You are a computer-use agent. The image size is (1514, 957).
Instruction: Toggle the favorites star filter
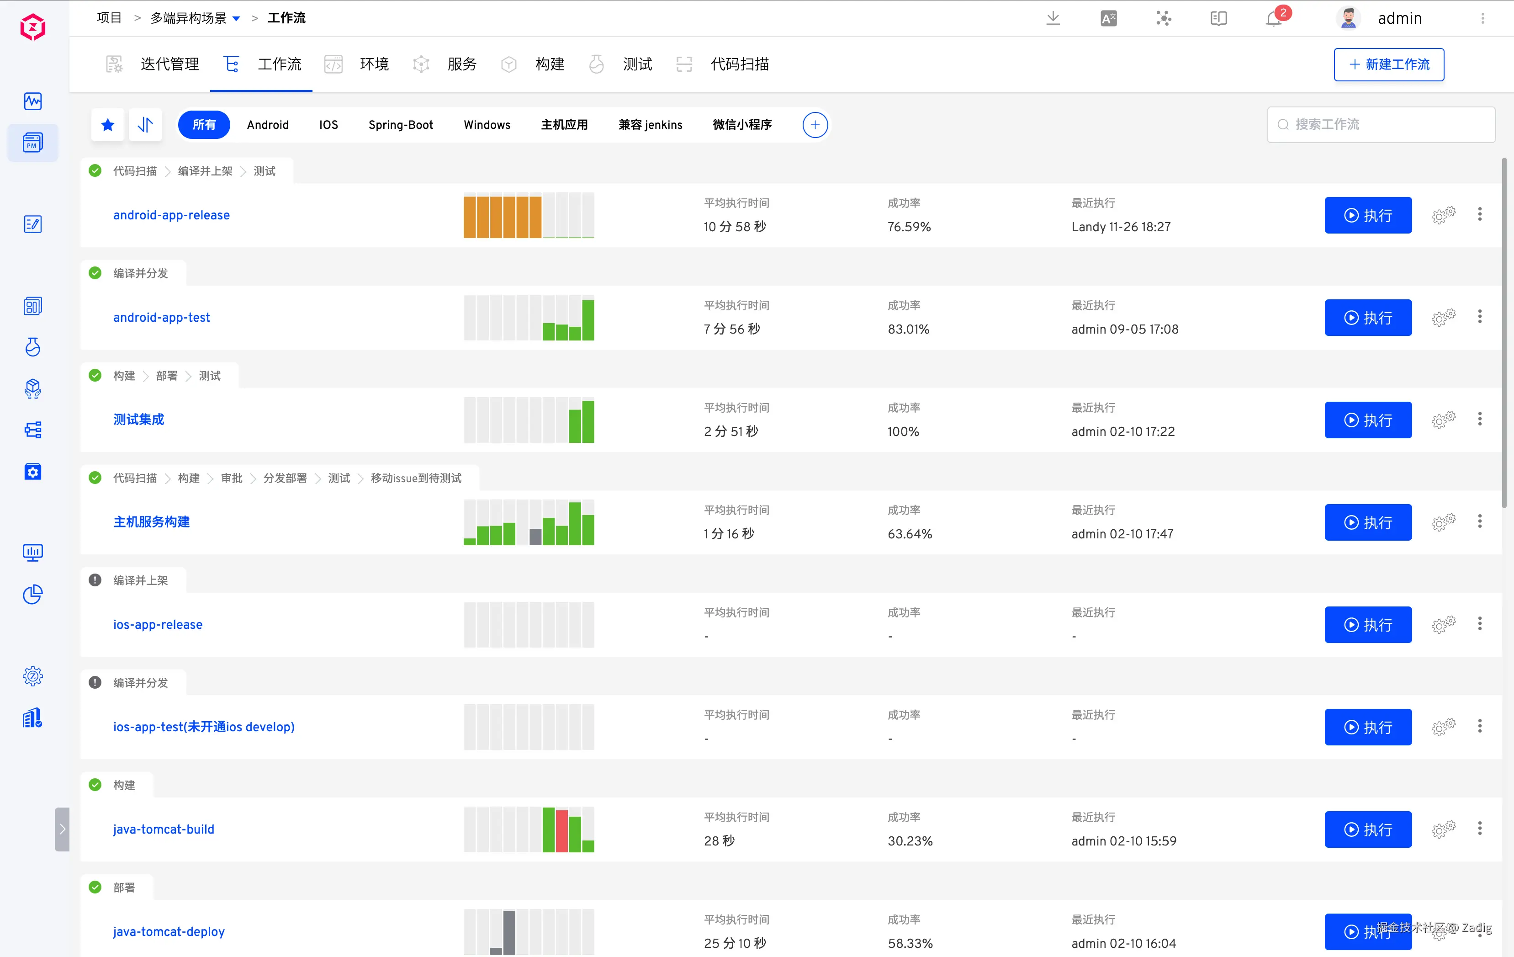107,124
